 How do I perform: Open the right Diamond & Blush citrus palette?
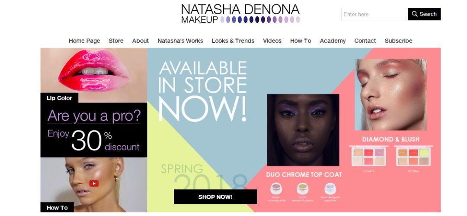pyautogui.click(x=413, y=156)
